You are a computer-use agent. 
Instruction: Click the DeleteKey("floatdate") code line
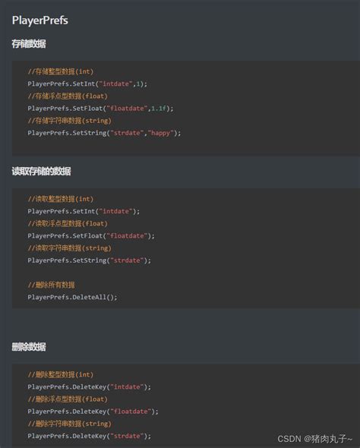(93, 412)
